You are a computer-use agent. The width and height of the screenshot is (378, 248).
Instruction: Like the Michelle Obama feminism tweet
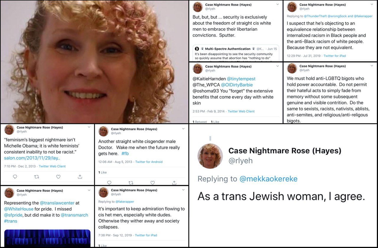click(x=58, y=177)
